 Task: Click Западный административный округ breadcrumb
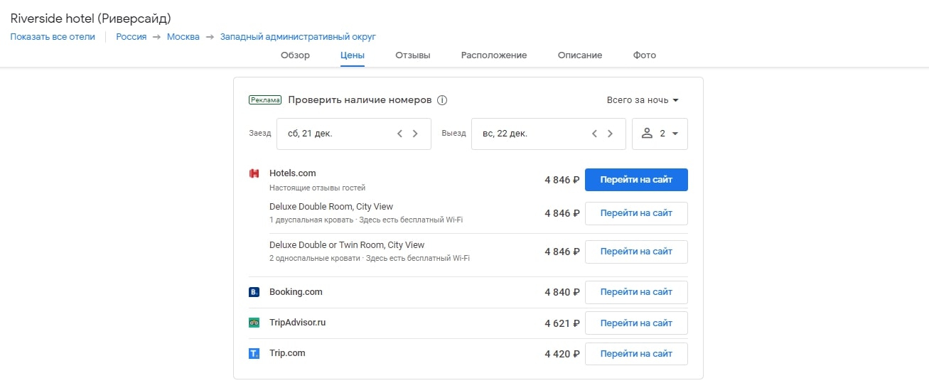298,37
